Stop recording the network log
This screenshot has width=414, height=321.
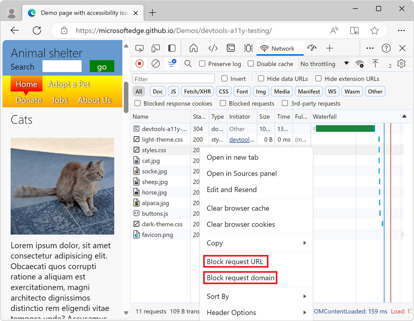click(139, 64)
